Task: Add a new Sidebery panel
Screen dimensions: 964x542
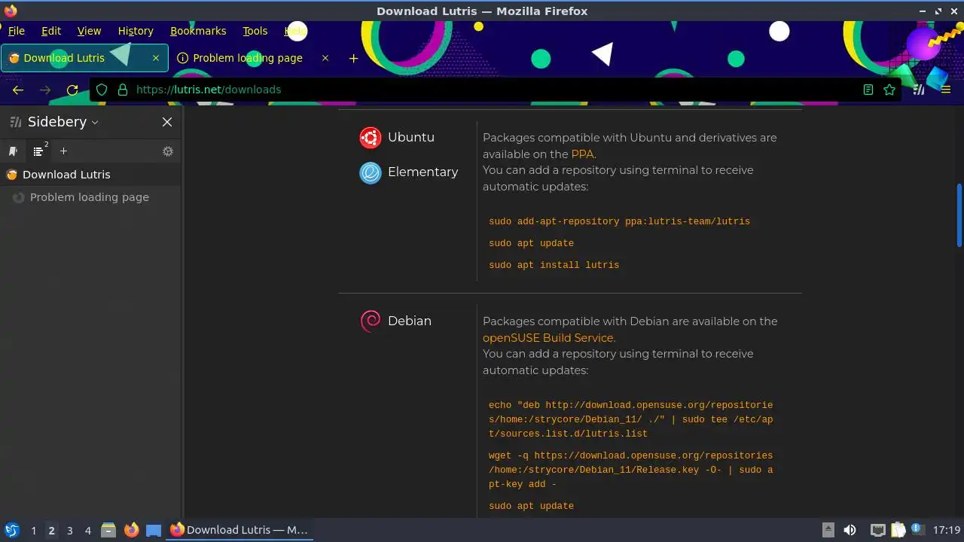Action: click(x=63, y=151)
